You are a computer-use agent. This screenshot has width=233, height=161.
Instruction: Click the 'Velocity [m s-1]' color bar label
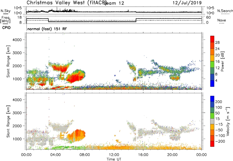coord(228,121)
